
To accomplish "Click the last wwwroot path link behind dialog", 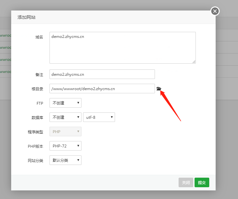I will tap(5, 72).
